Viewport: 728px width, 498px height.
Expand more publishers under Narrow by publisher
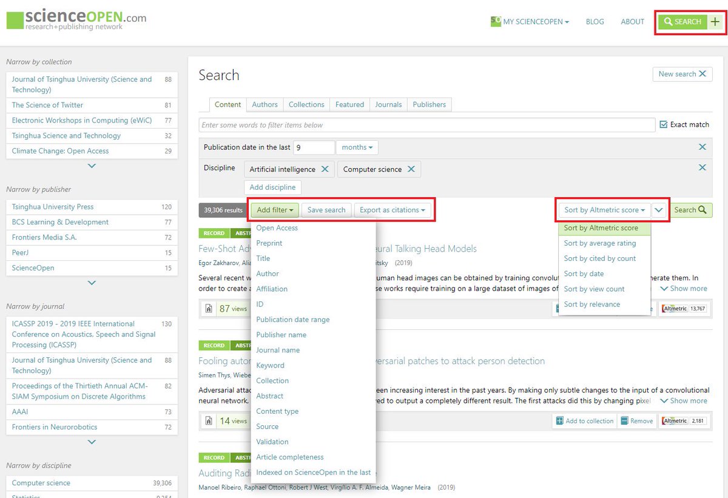coord(92,283)
